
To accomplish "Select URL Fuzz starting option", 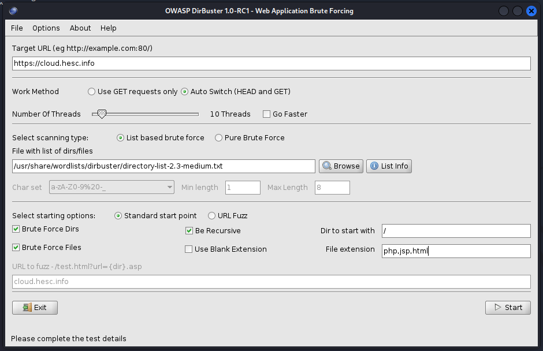I will 211,216.
